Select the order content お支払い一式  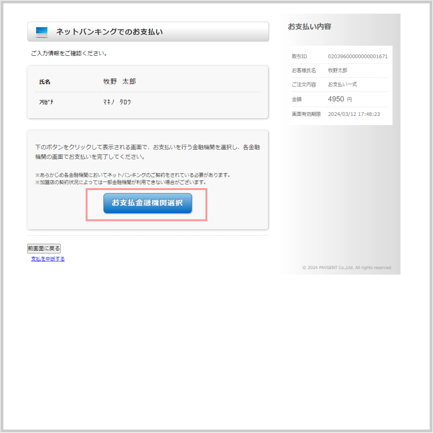pyautogui.click(x=342, y=85)
